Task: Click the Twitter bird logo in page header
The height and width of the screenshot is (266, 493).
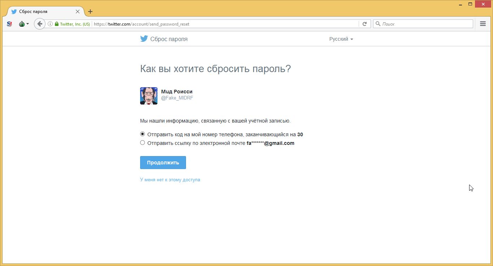Action: (x=144, y=39)
